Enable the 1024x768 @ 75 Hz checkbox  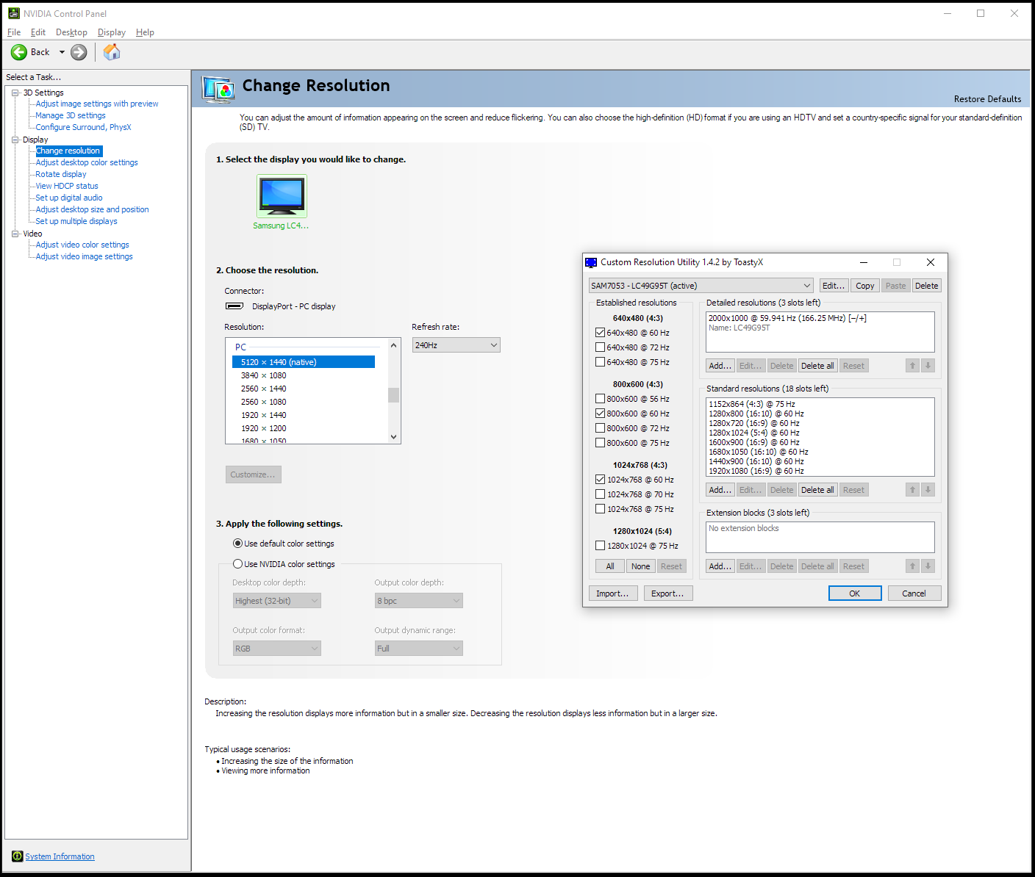click(x=601, y=509)
